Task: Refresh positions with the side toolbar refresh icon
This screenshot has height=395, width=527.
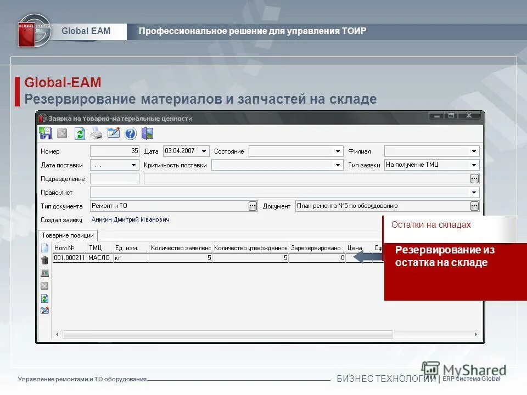Action: point(44,298)
